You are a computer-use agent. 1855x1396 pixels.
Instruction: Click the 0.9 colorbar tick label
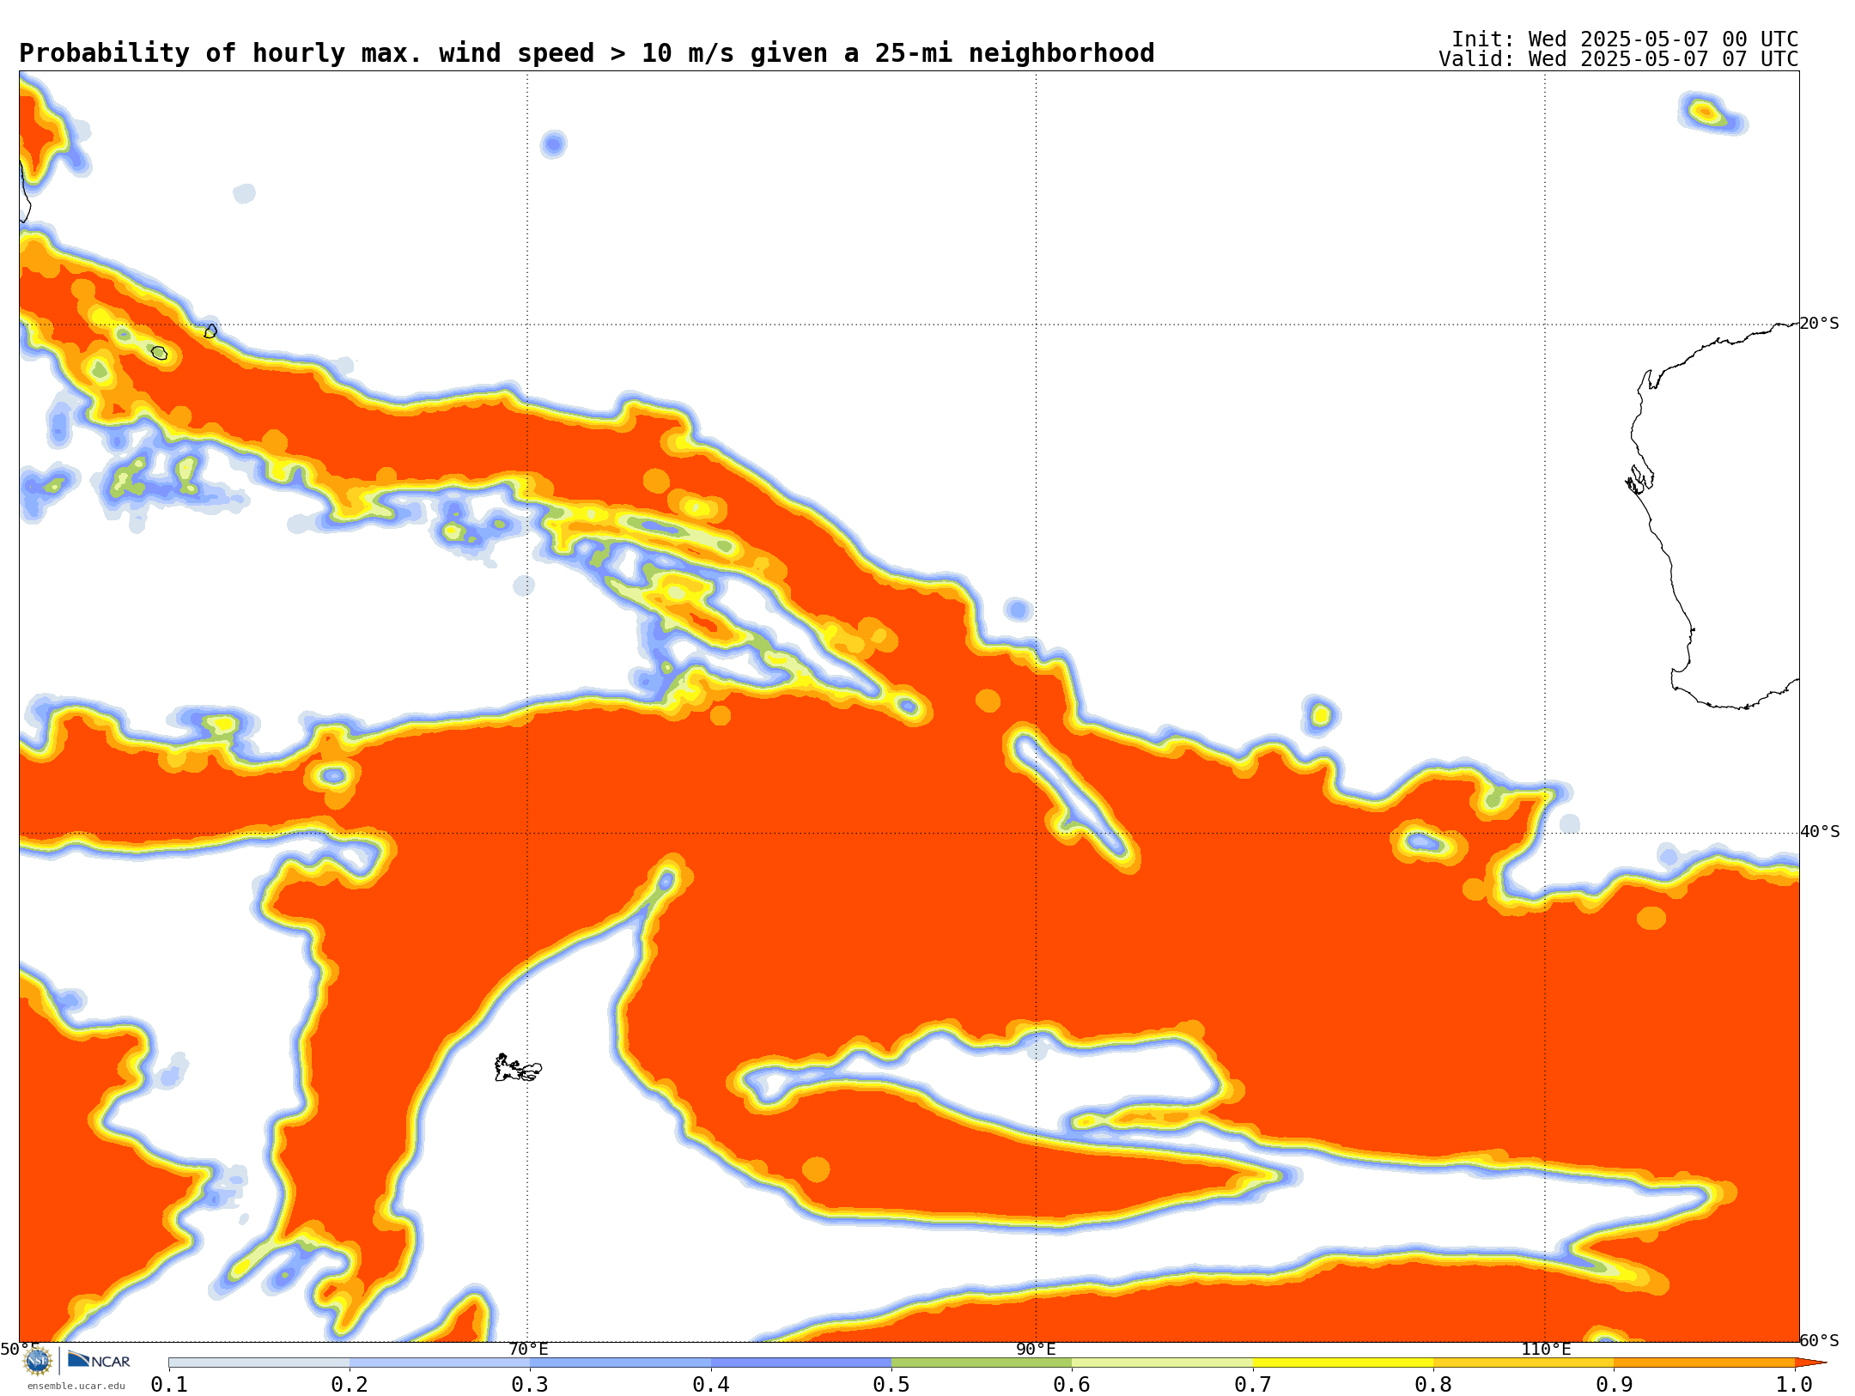1614,1384
